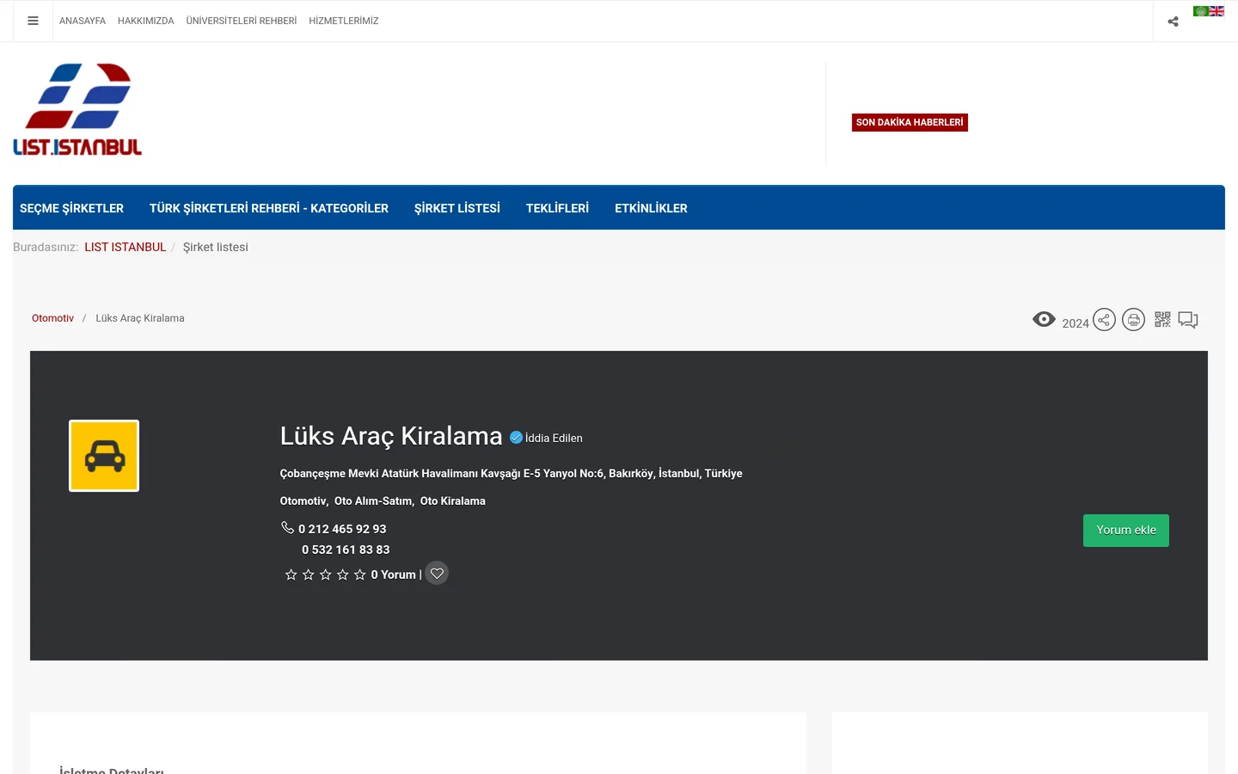Open ŞİRKET LİSTESİ in blue navbar
The height and width of the screenshot is (774, 1238).
[x=457, y=208]
